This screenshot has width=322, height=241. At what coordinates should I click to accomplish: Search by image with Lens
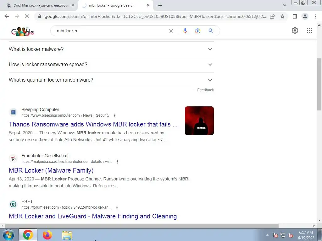(x=197, y=31)
